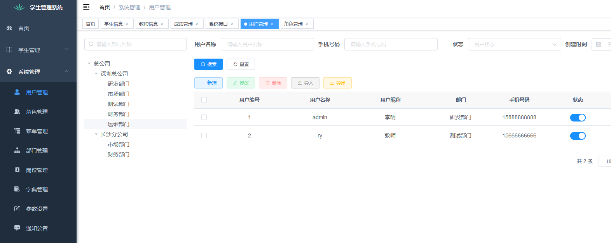
Task: Select 市场部门 under 长沙分公司
Action: (x=119, y=144)
